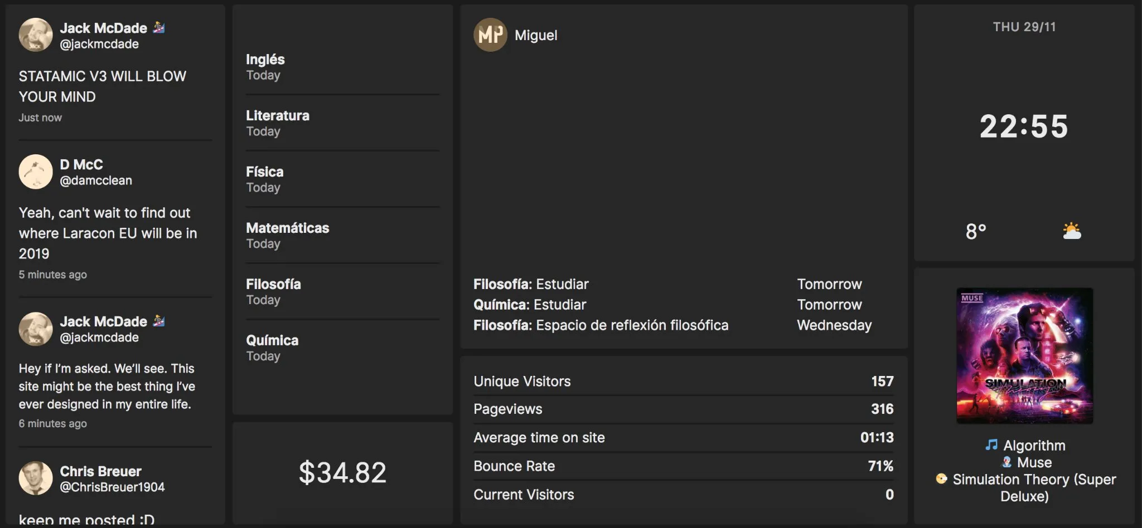Open the @ChrisBreuer1904 handle
1142x528 pixels.
112,487
